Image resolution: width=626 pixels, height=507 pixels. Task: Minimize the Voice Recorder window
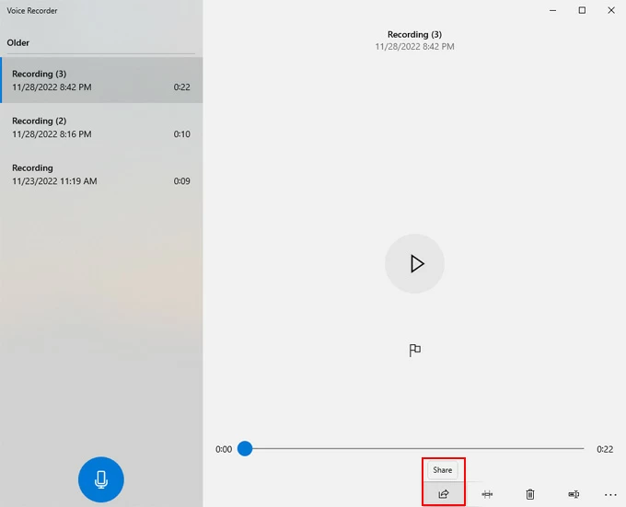tap(553, 10)
